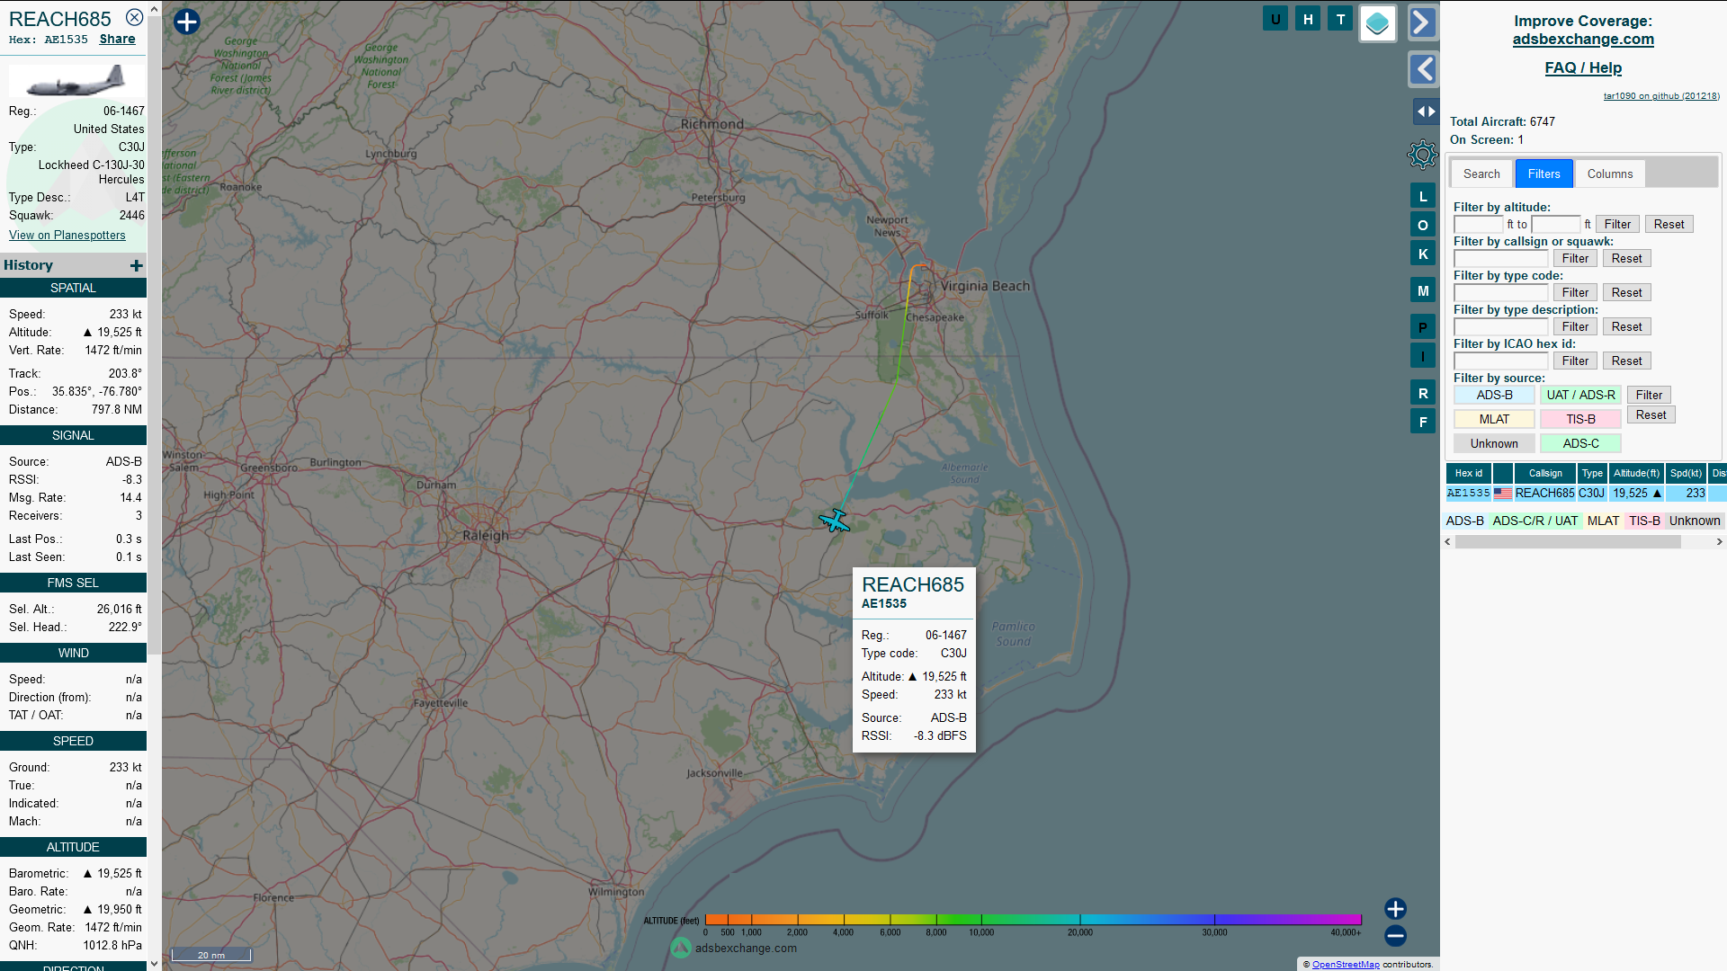Reset the ICAO hex id filter
The image size is (1727, 971).
(1626, 361)
